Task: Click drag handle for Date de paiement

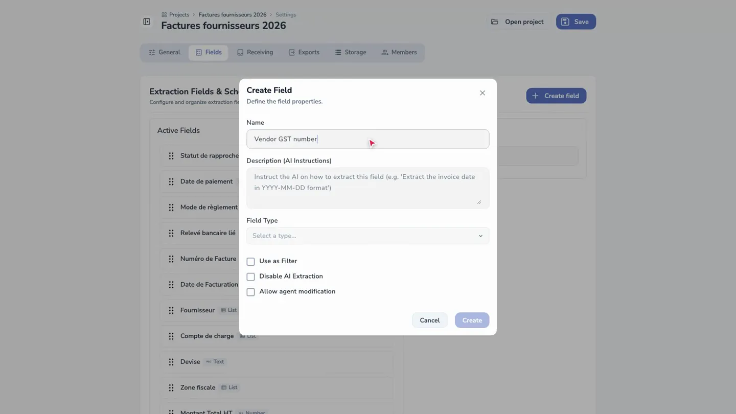Action: [x=171, y=181]
